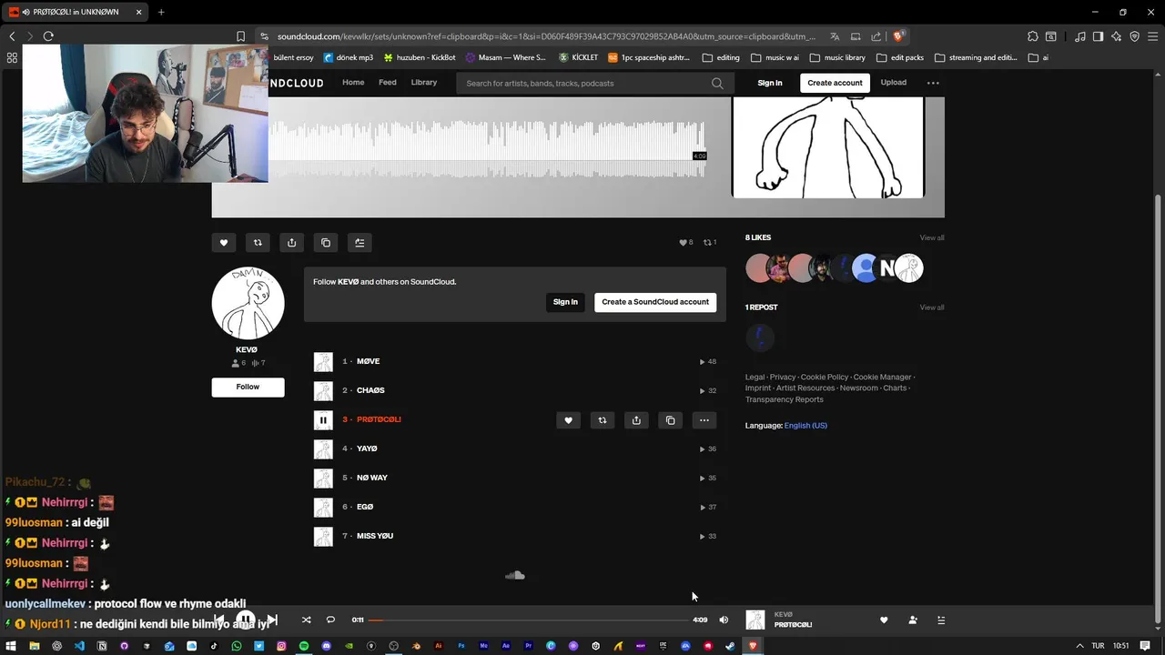This screenshot has height=655, width=1165.
Task: Open the 'edit packs' bookmark folder
Action: [x=899, y=57]
